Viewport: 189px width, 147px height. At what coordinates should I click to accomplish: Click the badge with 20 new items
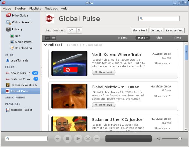pos(35,73)
